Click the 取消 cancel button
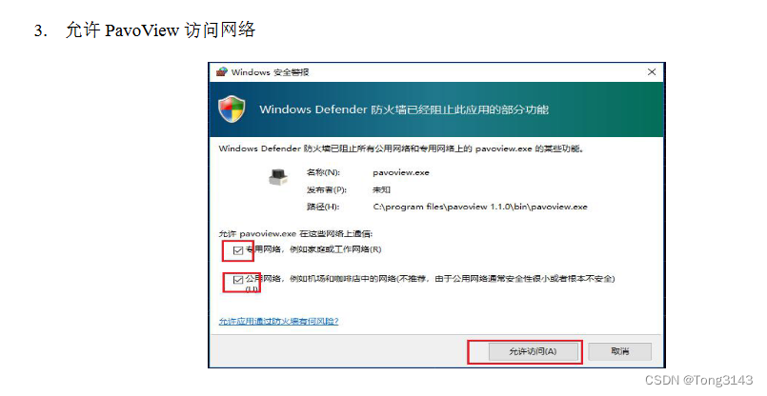This screenshot has height=396, width=767. (x=619, y=351)
